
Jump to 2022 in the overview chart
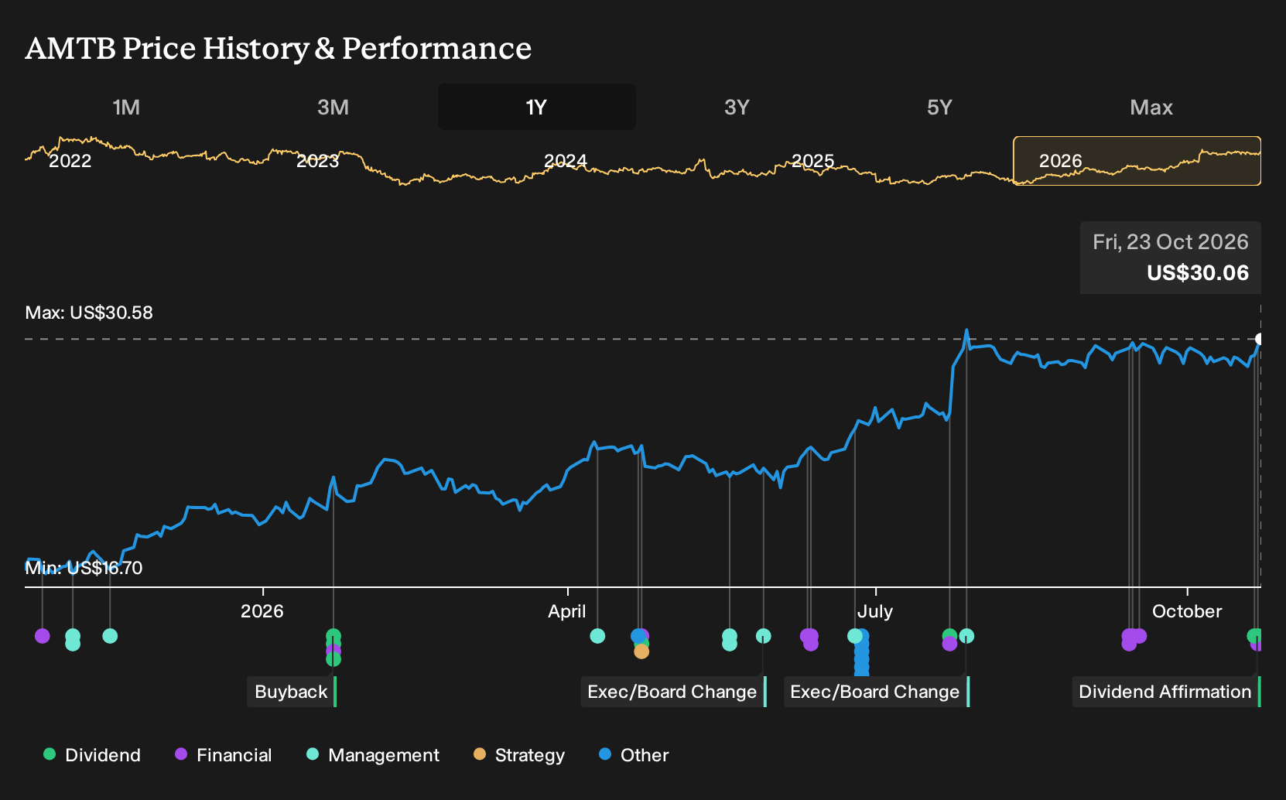pyautogui.click(x=70, y=161)
